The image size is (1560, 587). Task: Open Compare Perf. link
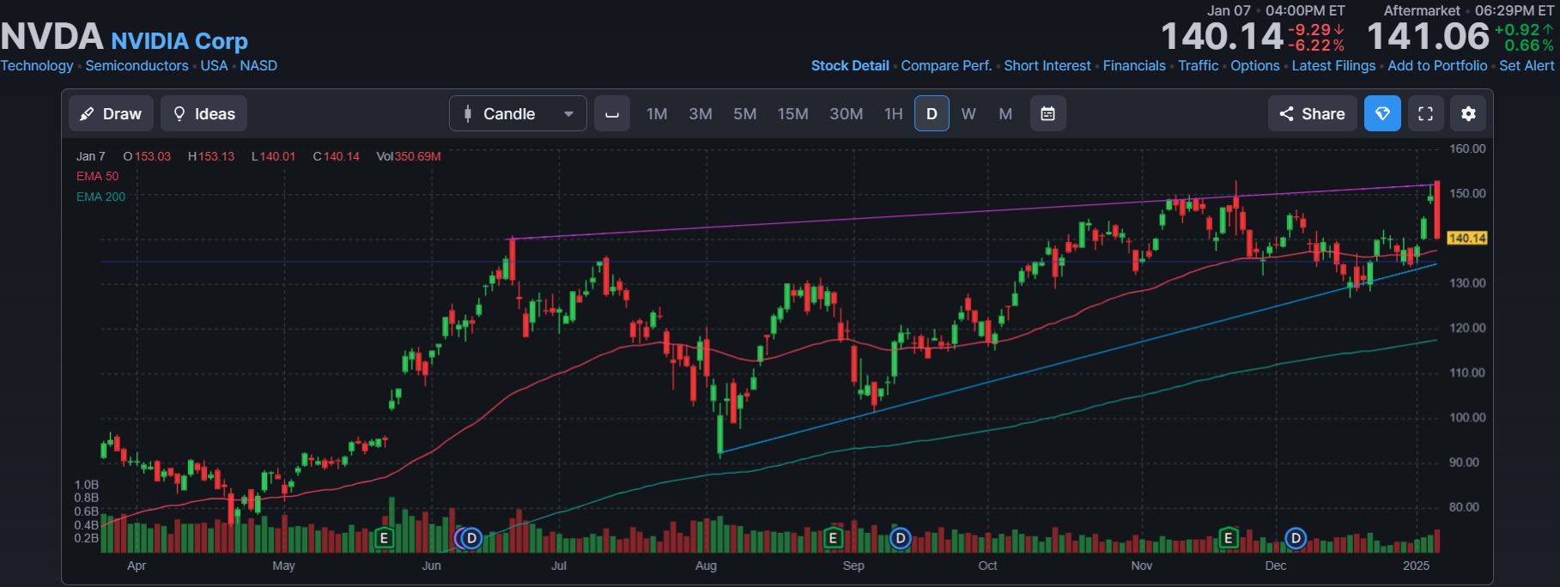[946, 66]
